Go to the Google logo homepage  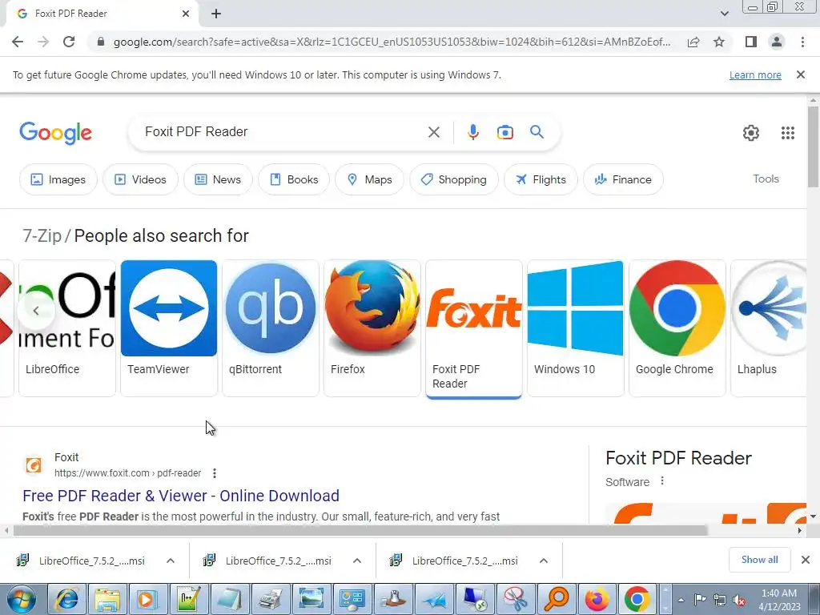coord(55,133)
